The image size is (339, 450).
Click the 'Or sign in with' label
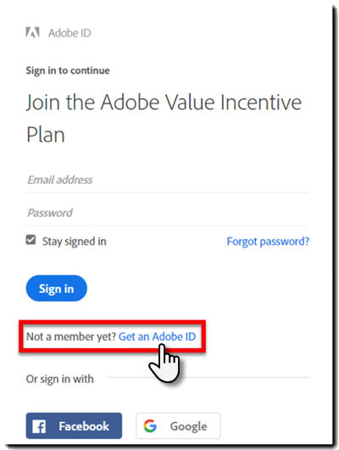click(59, 379)
